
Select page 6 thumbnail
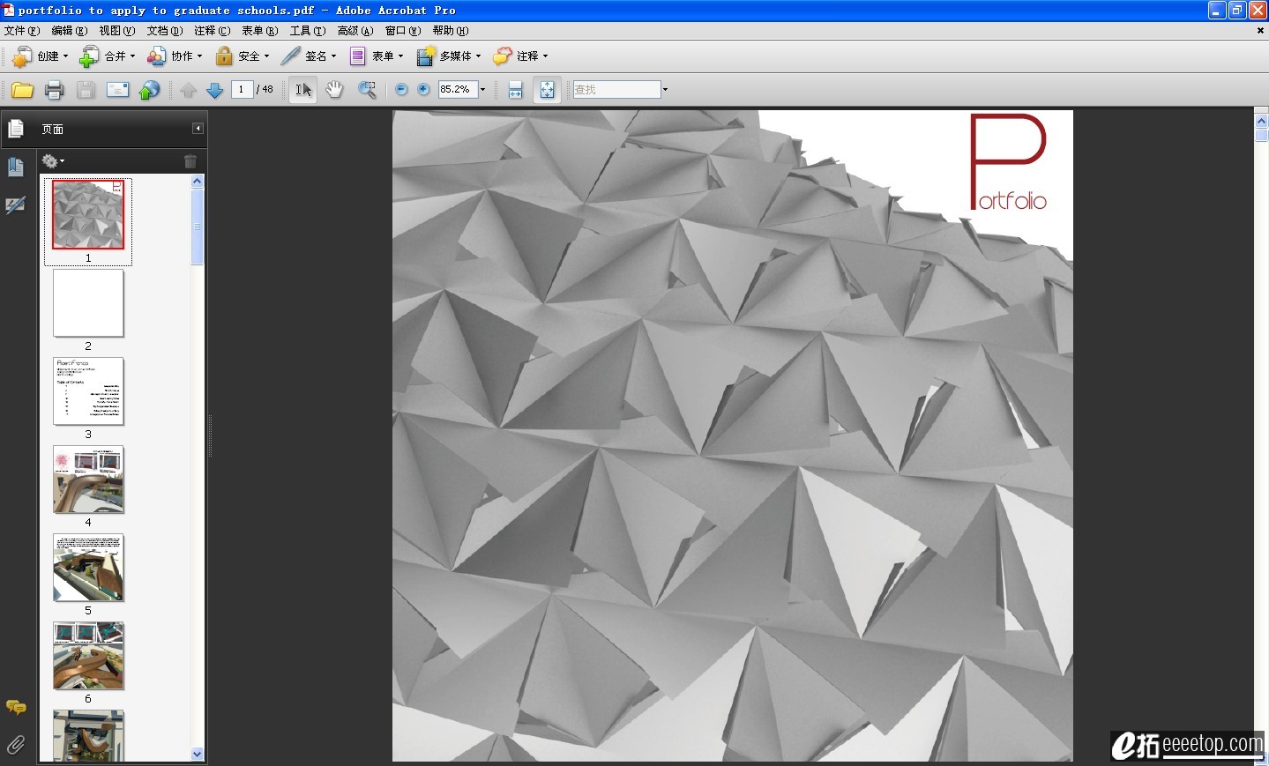[88, 656]
